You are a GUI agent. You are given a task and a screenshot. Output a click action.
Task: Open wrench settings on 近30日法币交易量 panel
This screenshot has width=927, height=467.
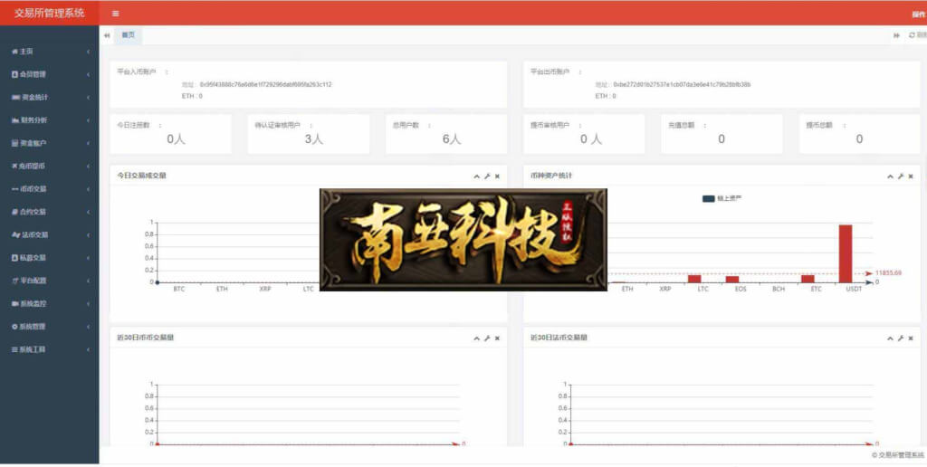[901, 338]
